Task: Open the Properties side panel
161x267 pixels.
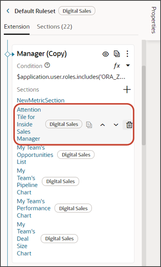Action: [x=153, y=20]
